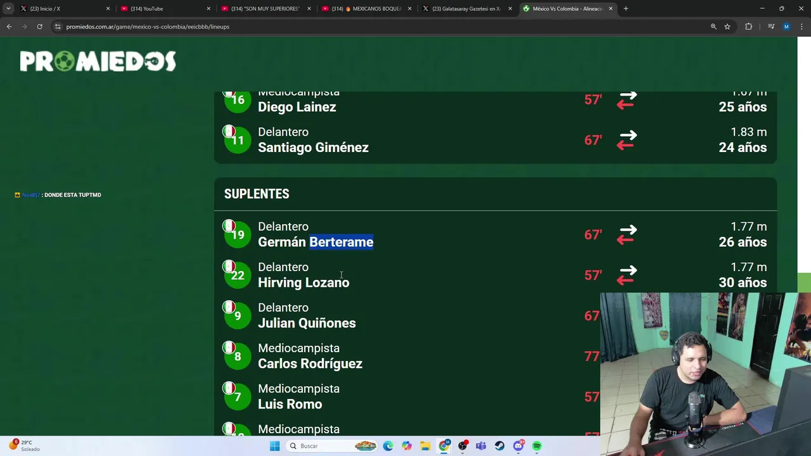
Task: Click number 8 jersey badge
Action: 238,356
